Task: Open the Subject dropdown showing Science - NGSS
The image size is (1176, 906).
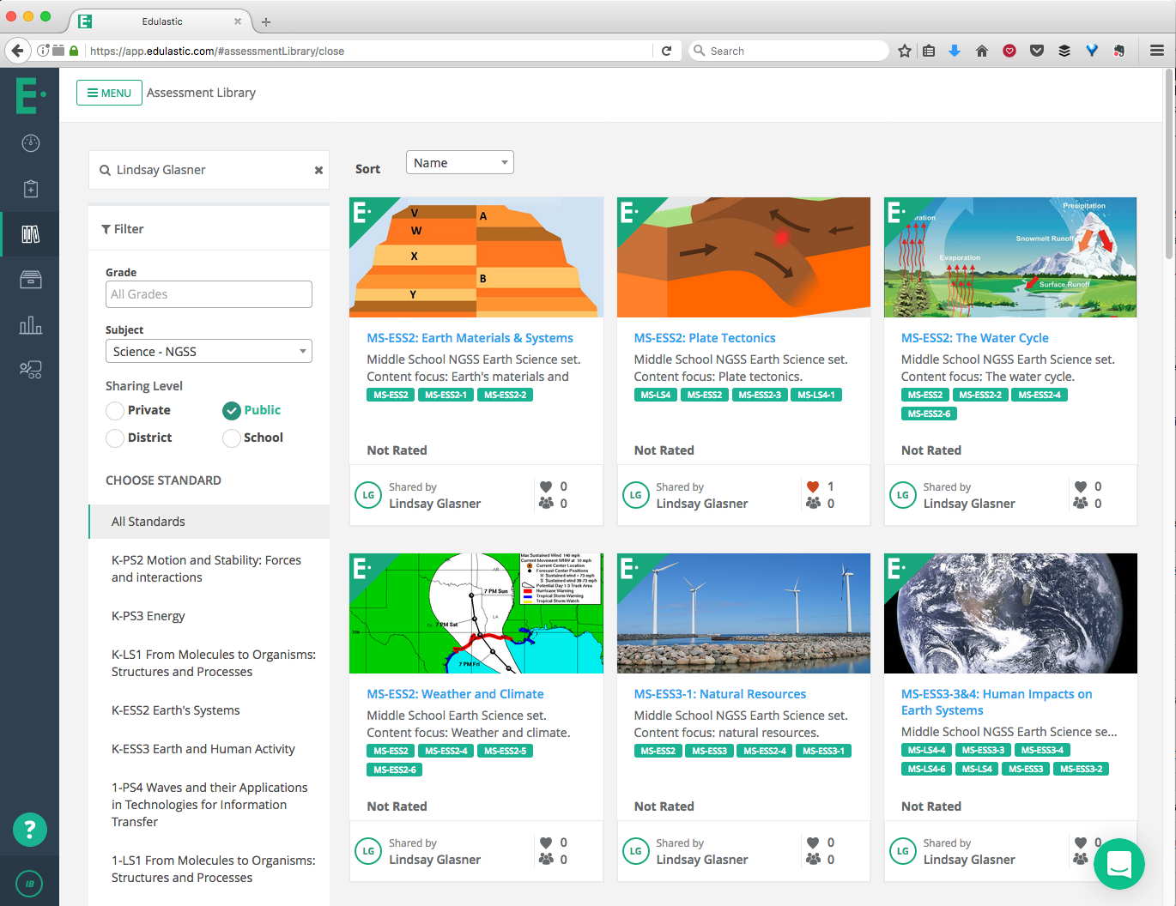Action: (209, 351)
